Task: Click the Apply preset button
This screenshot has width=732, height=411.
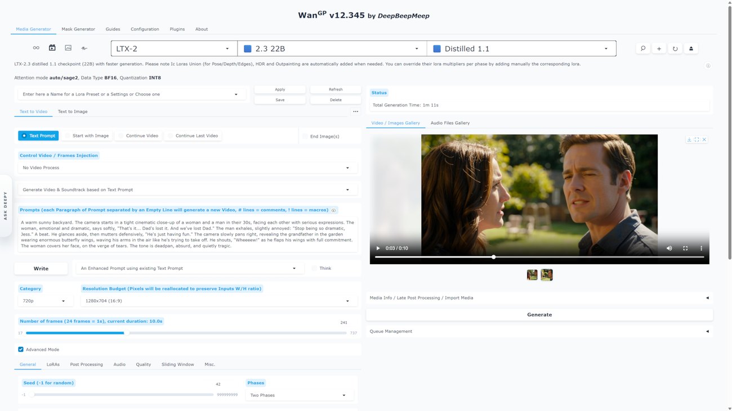Action: (280, 89)
